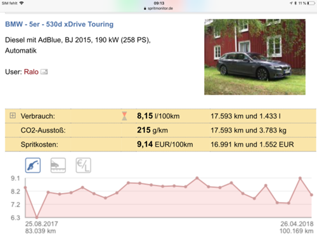317x238 pixels.
Task: Click the first chart data point at 25.08.2017
Action: pos(25,188)
